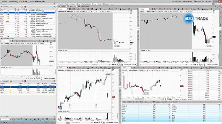Select crosshair tool below bottom-right chart
This screenshot has width=222, height=124.
tap(165, 99)
